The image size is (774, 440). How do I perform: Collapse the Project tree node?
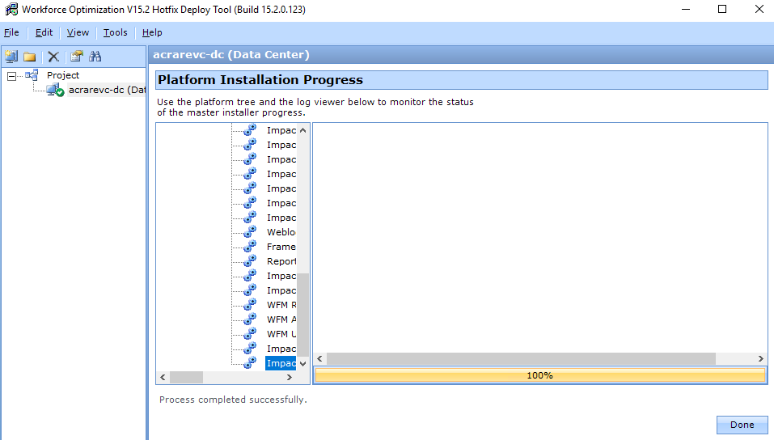[x=11, y=76]
